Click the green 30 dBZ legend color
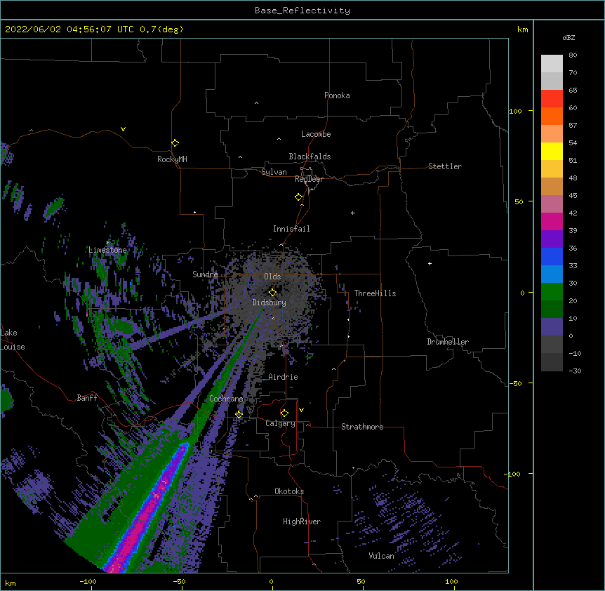The height and width of the screenshot is (591, 605). click(552, 292)
